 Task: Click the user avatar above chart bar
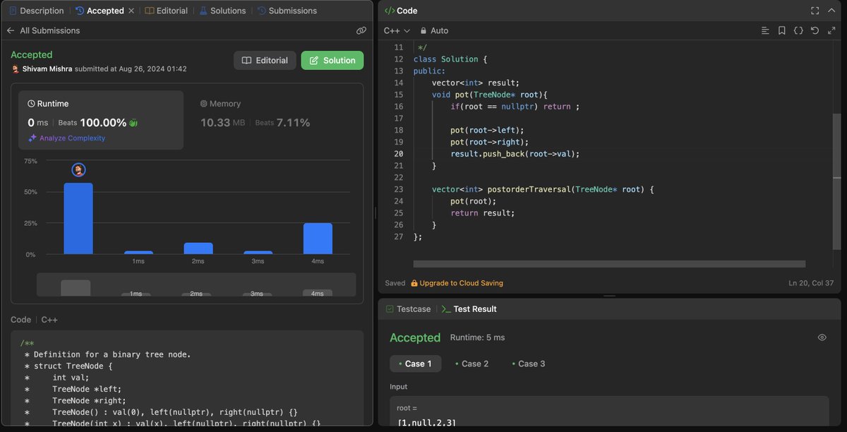pos(78,169)
